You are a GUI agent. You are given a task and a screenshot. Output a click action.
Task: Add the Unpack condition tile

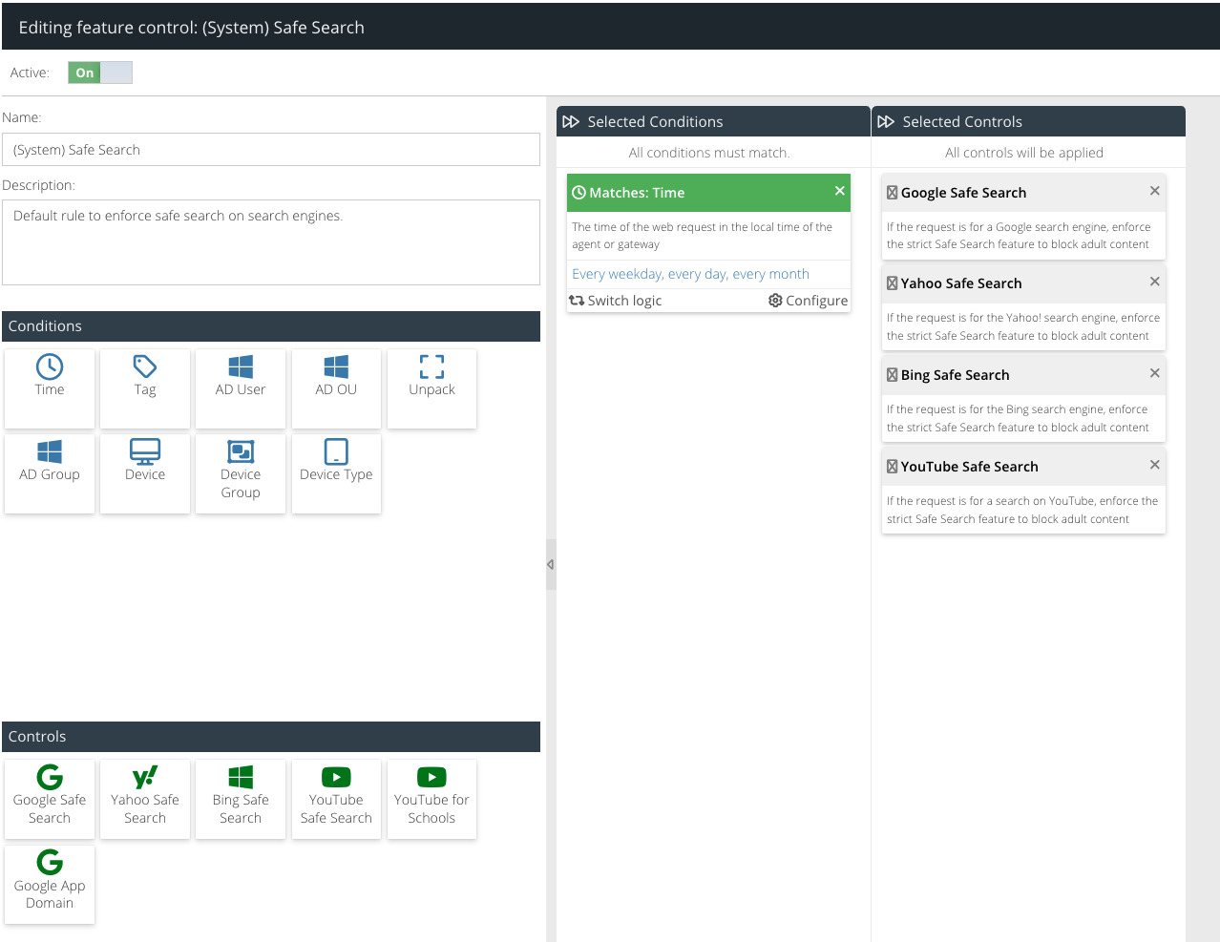[431, 388]
